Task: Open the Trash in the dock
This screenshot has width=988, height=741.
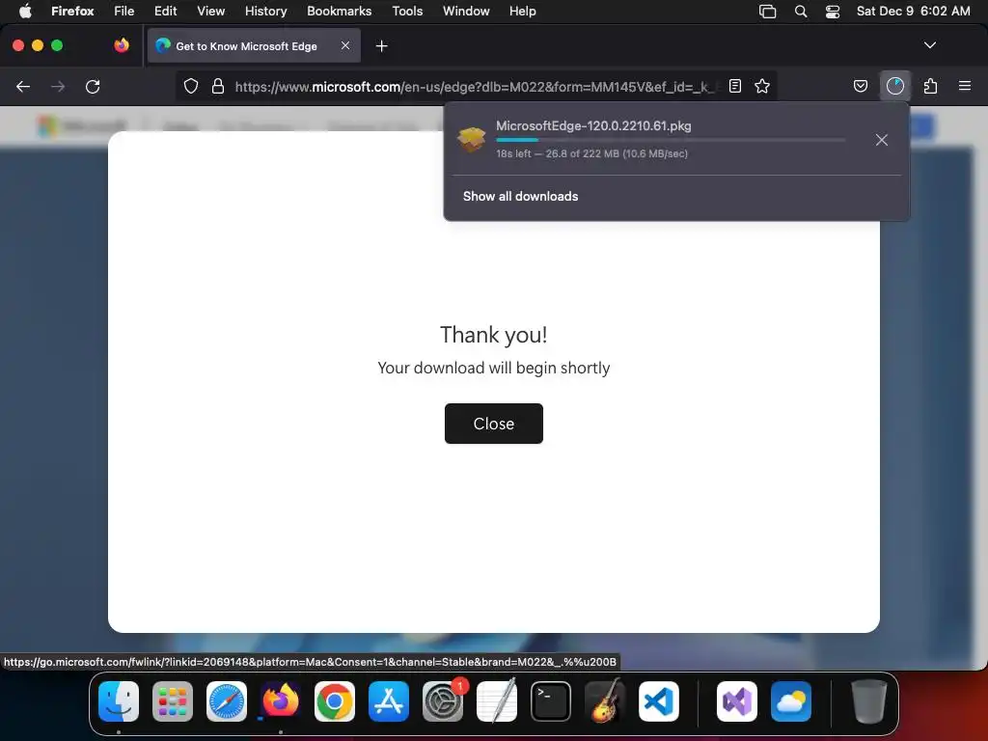Action: pos(869,701)
